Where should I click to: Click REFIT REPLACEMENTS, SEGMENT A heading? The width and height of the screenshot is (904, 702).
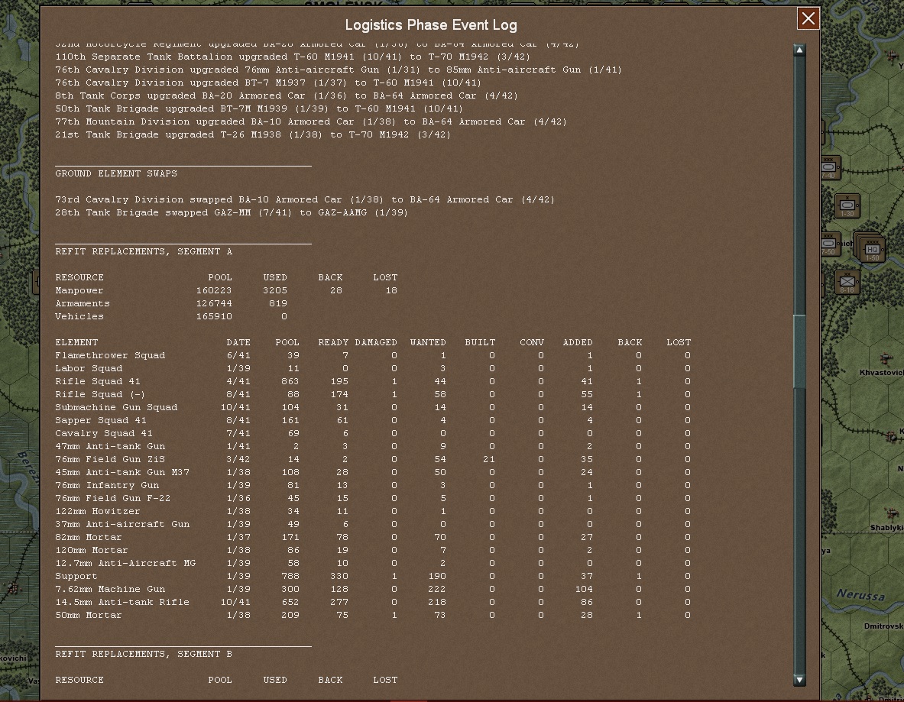point(144,251)
